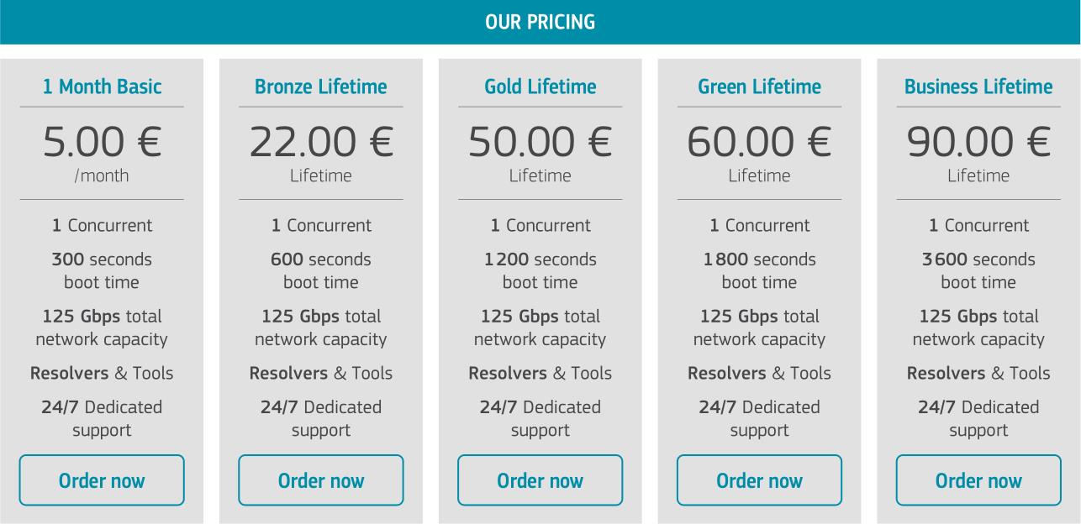Open the Gold Lifetime plan title

tap(540, 86)
